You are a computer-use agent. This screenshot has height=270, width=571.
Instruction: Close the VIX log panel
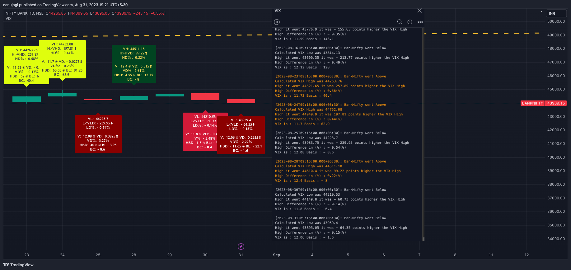[x=419, y=11]
